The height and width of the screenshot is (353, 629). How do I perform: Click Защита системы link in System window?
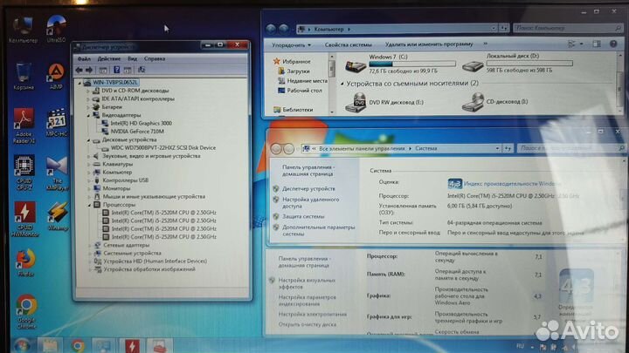303,216
